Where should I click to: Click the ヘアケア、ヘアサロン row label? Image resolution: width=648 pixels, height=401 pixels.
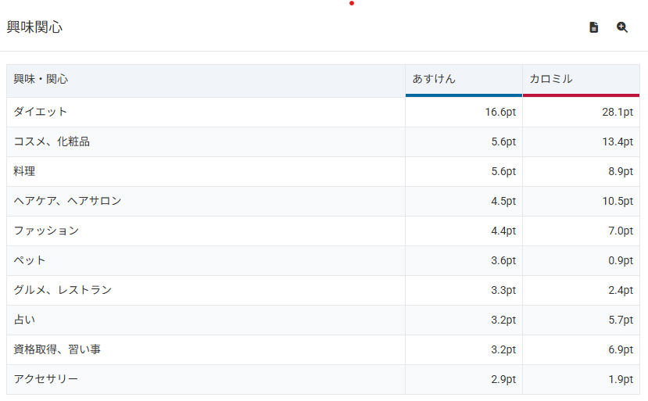click(x=68, y=201)
